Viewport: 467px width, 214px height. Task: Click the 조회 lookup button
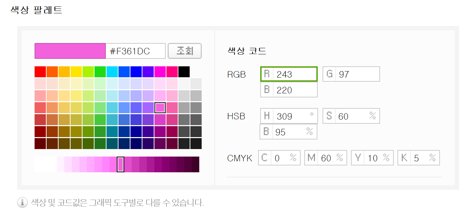coord(185,51)
